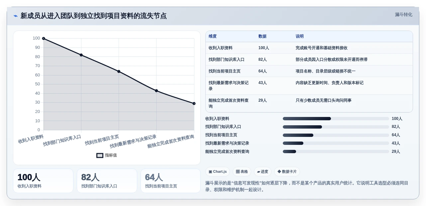
Task: Click the 漏斗转化 label in header
Action: 403,15
